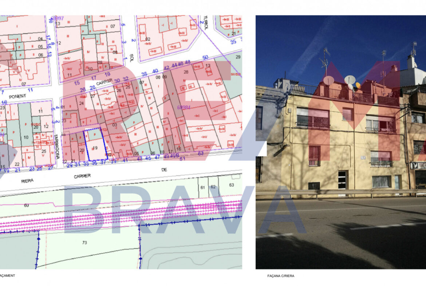Click the pink satellite dish on rooftop
This screenshot has height=286, width=426.
(328, 81)
